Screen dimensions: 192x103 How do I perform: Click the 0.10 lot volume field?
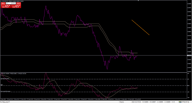coord(11,3)
